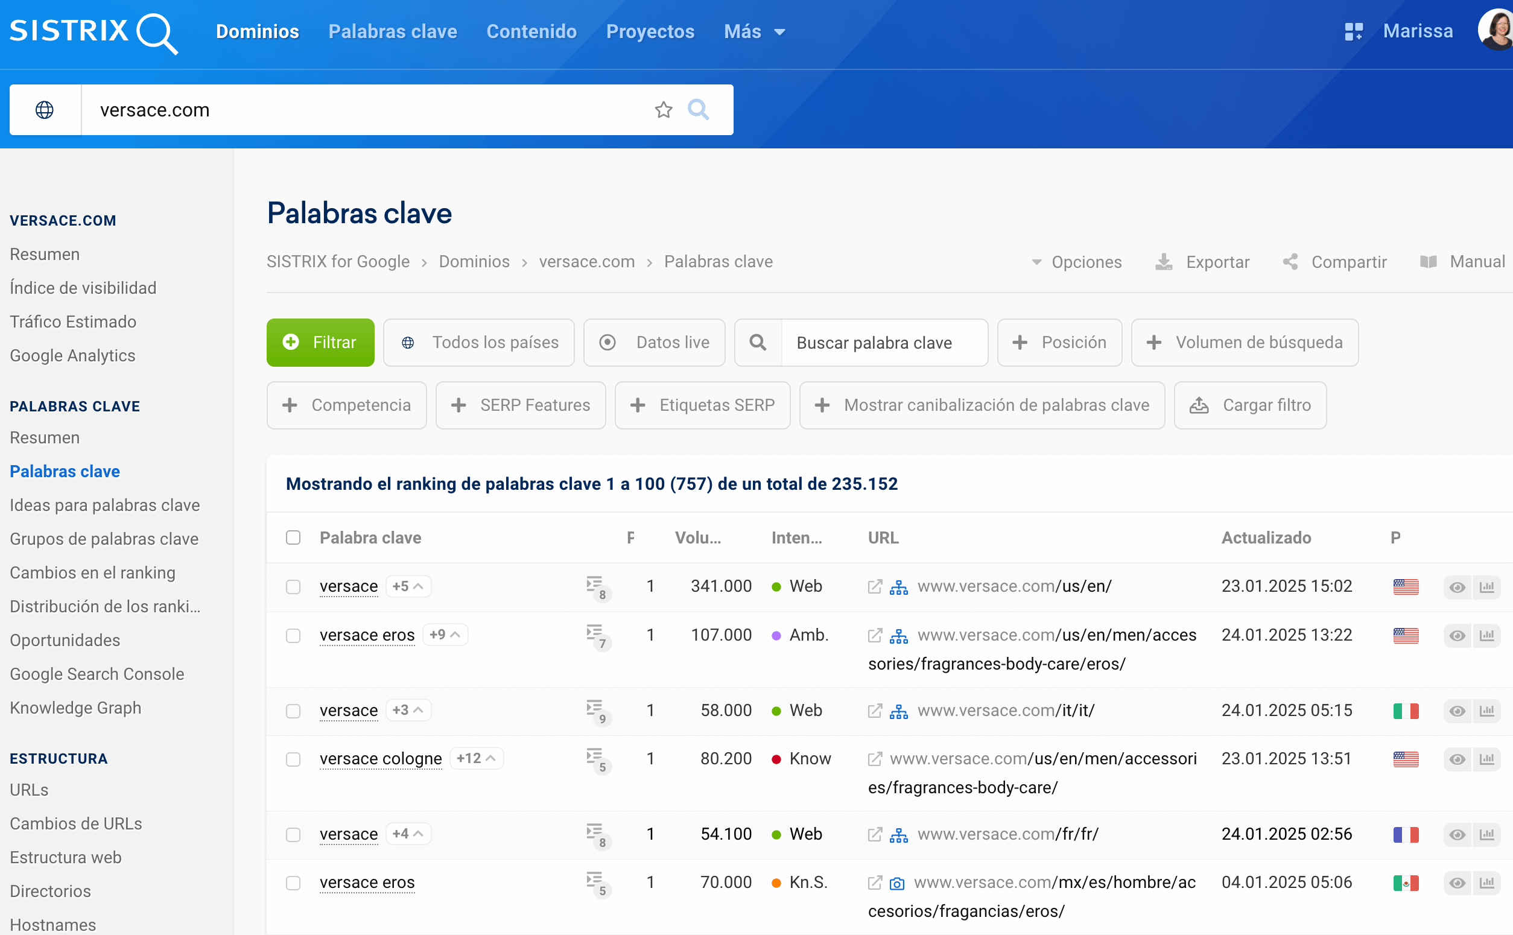Screen dimensions: 1513x935
Task: Click the eye icon on the first versace row
Action: 1457,587
